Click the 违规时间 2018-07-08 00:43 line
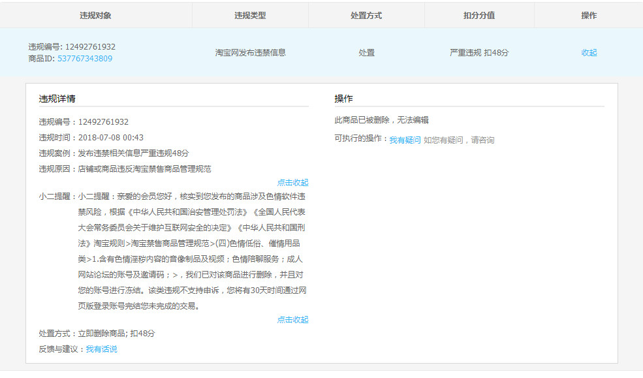Image resolution: width=643 pixels, height=378 pixels. (x=91, y=138)
